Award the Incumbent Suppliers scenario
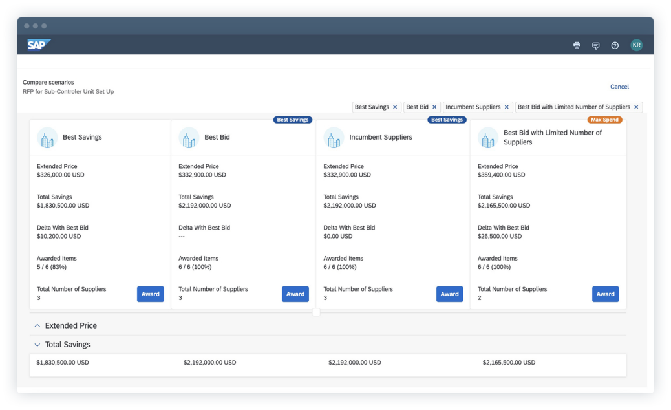 [x=449, y=294]
